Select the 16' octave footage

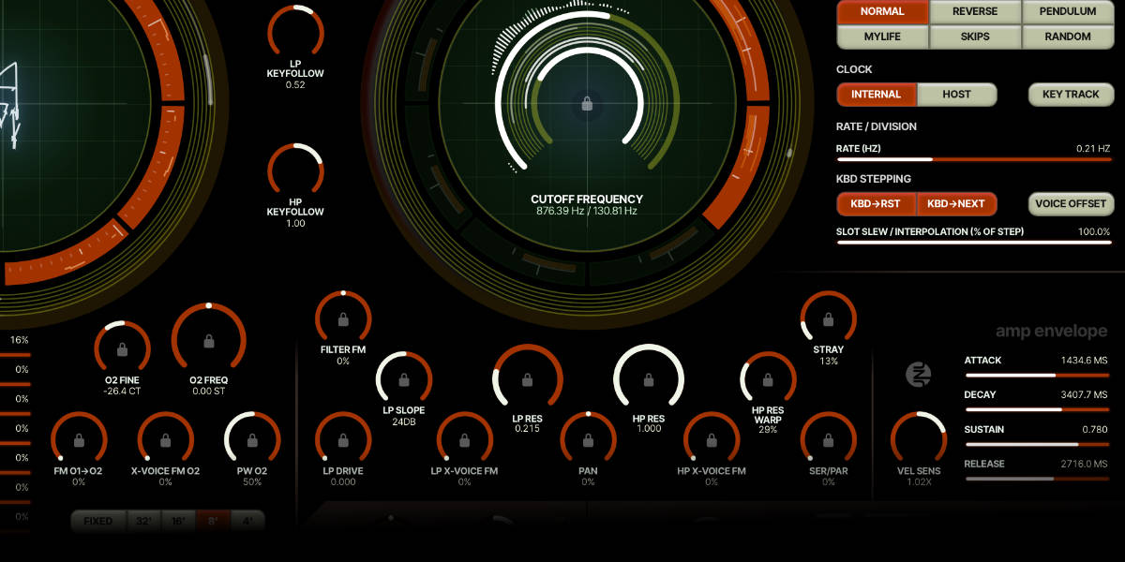[178, 521]
